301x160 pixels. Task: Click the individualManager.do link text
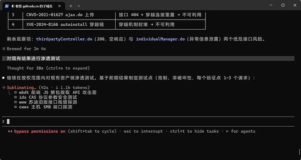point(160,39)
